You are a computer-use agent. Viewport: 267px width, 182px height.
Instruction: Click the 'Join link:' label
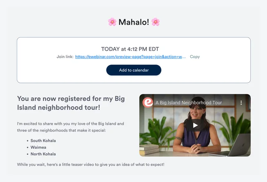pos(65,57)
